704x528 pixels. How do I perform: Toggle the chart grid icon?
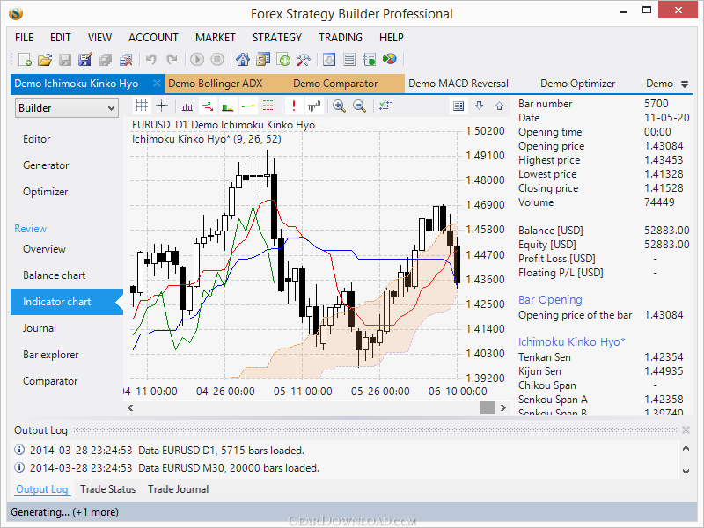coord(142,106)
